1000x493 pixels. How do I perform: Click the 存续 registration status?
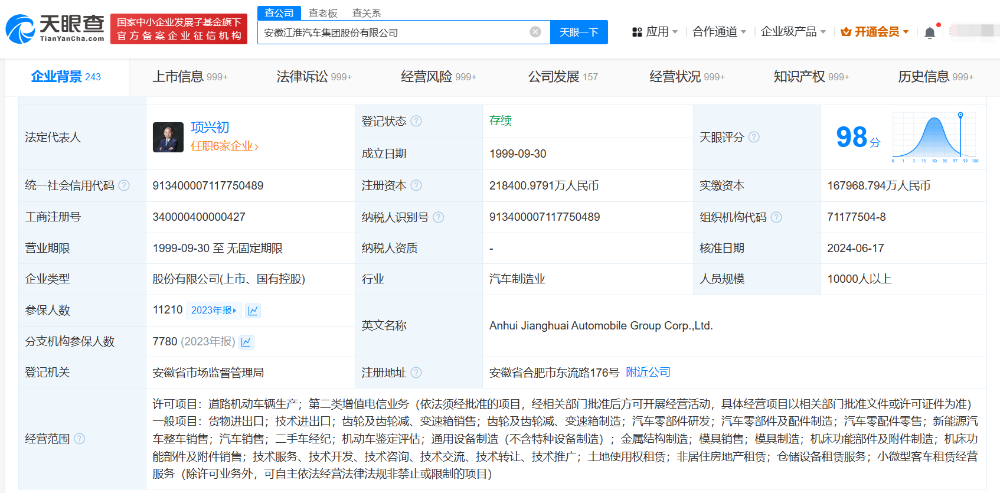[501, 120]
